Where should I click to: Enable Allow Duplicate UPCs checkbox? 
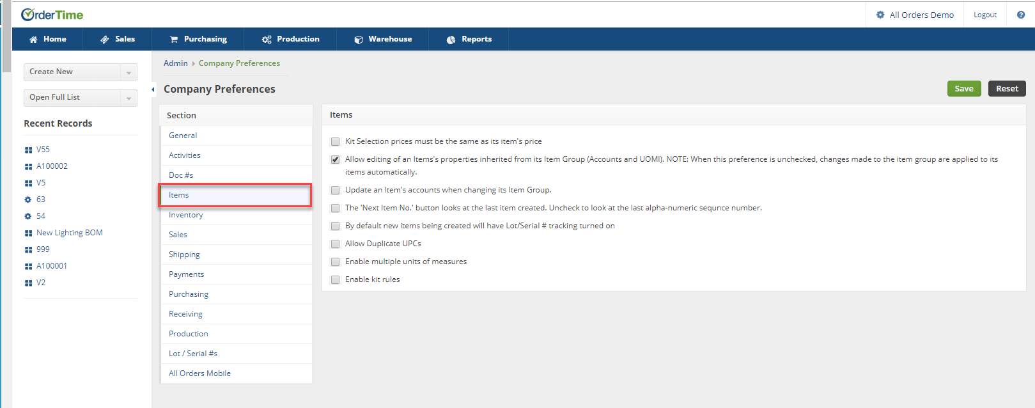335,244
